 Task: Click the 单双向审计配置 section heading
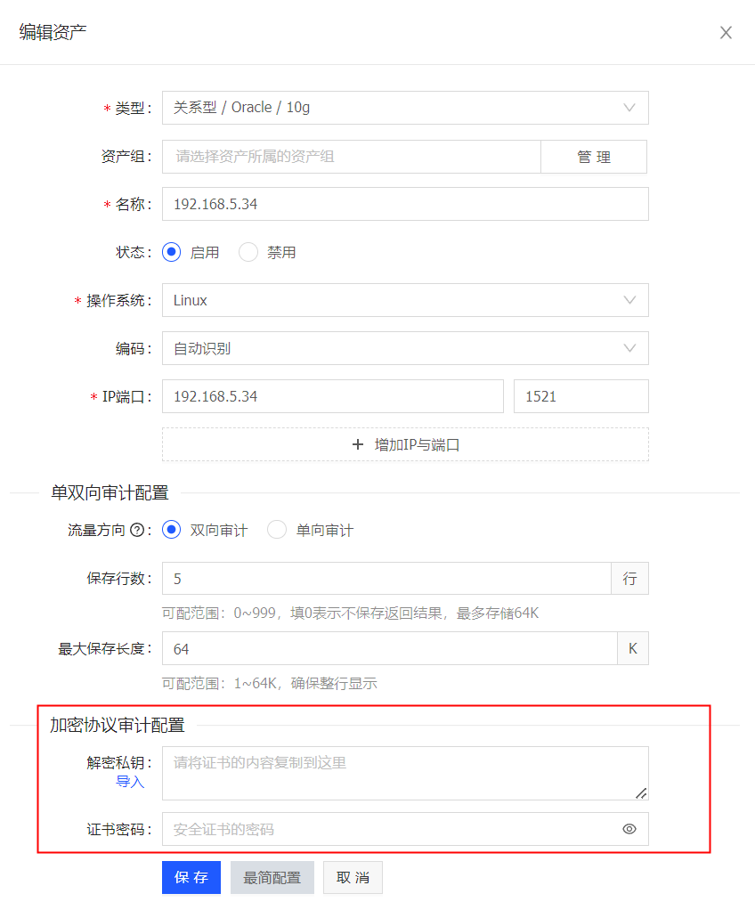coord(110,493)
